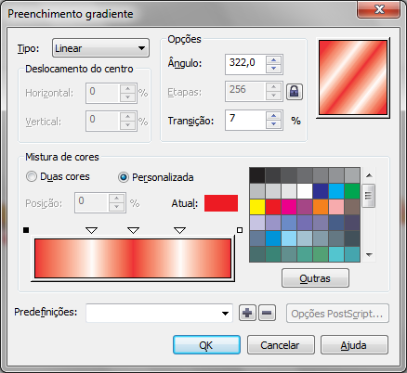Click the Ajuda button
The width and height of the screenshot is (407, 373).
[x=354, y=345]
